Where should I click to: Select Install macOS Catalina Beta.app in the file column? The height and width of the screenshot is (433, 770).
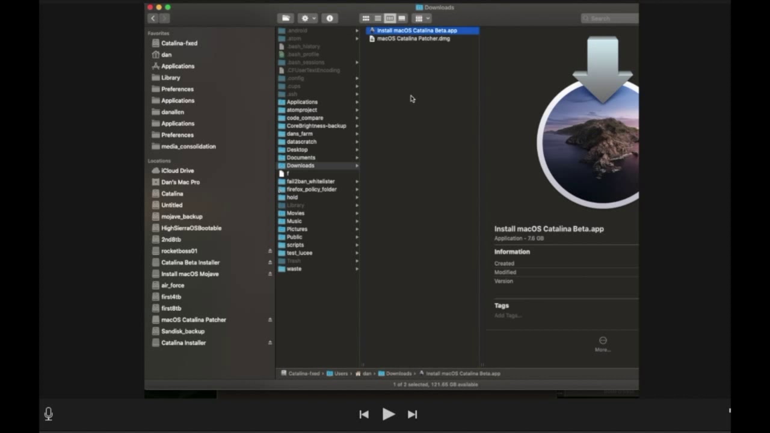pos(422,31)
